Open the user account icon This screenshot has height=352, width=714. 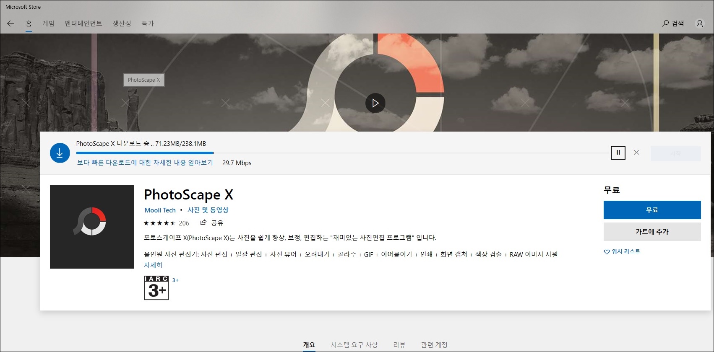tap(700, 23)
